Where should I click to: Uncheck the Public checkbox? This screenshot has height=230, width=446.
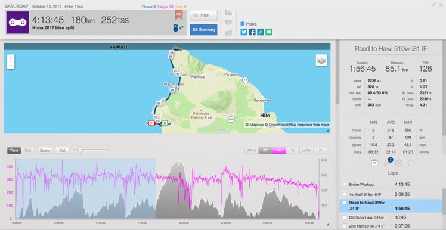[242, 24]
